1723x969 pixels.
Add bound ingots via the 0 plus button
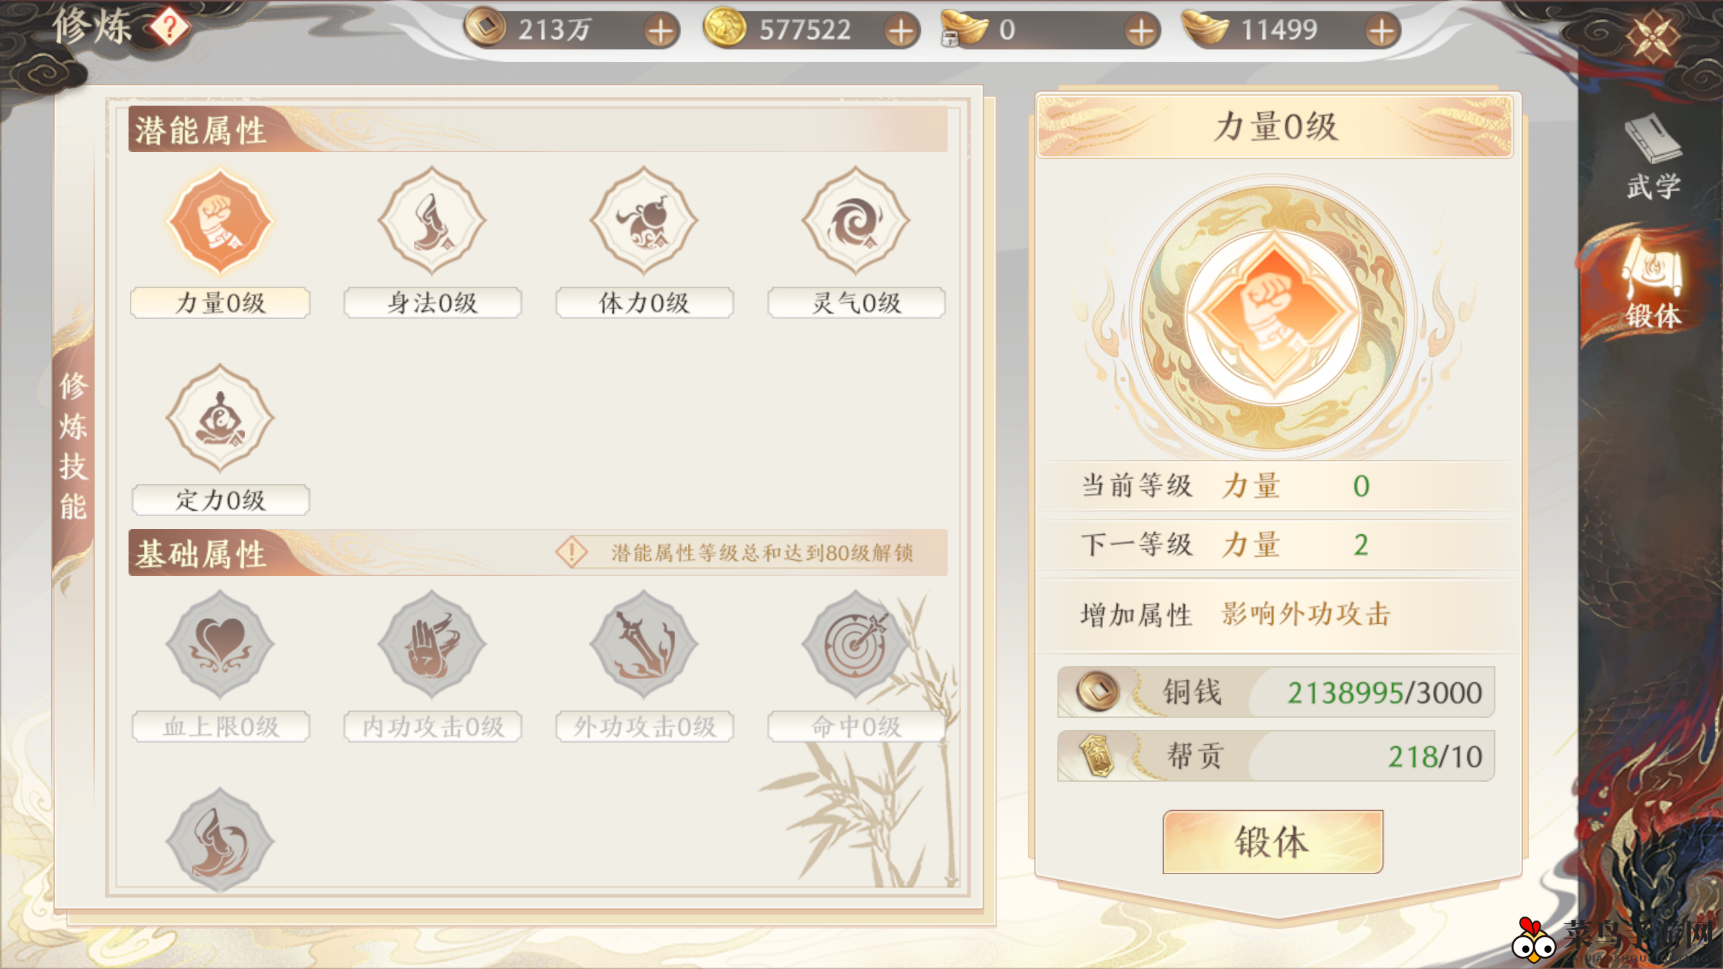click(1141, 31)
